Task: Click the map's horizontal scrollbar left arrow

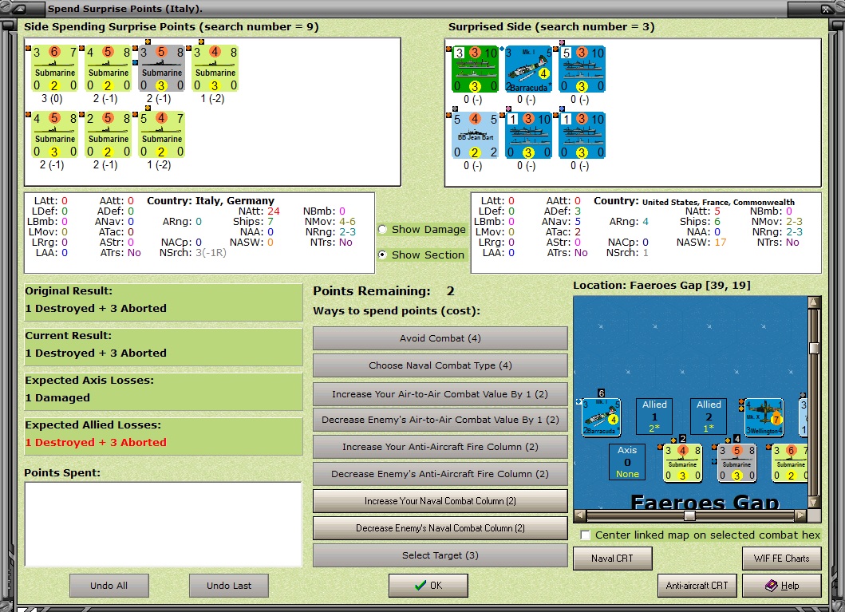Action: click(580, 515)
